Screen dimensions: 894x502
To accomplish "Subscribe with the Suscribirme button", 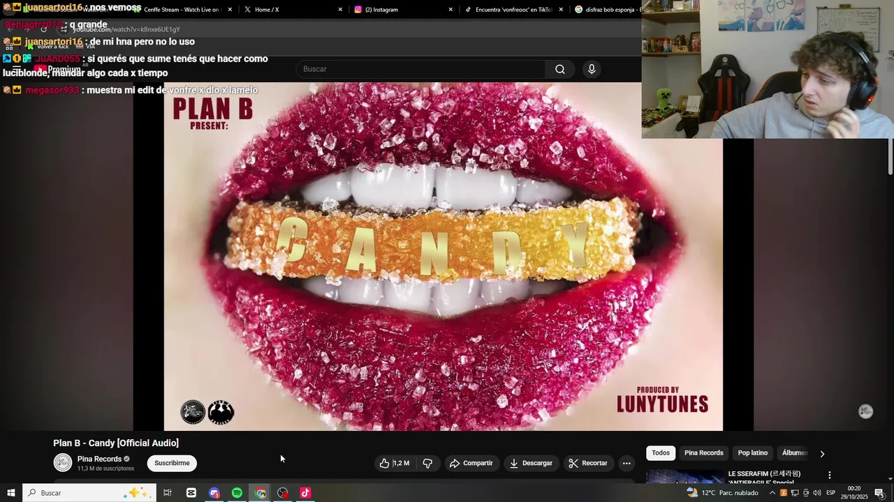I will pos(172,463).
